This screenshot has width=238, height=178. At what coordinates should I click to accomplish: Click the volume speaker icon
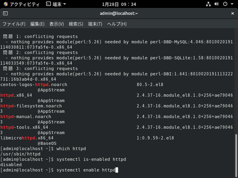tap(217, 4)
